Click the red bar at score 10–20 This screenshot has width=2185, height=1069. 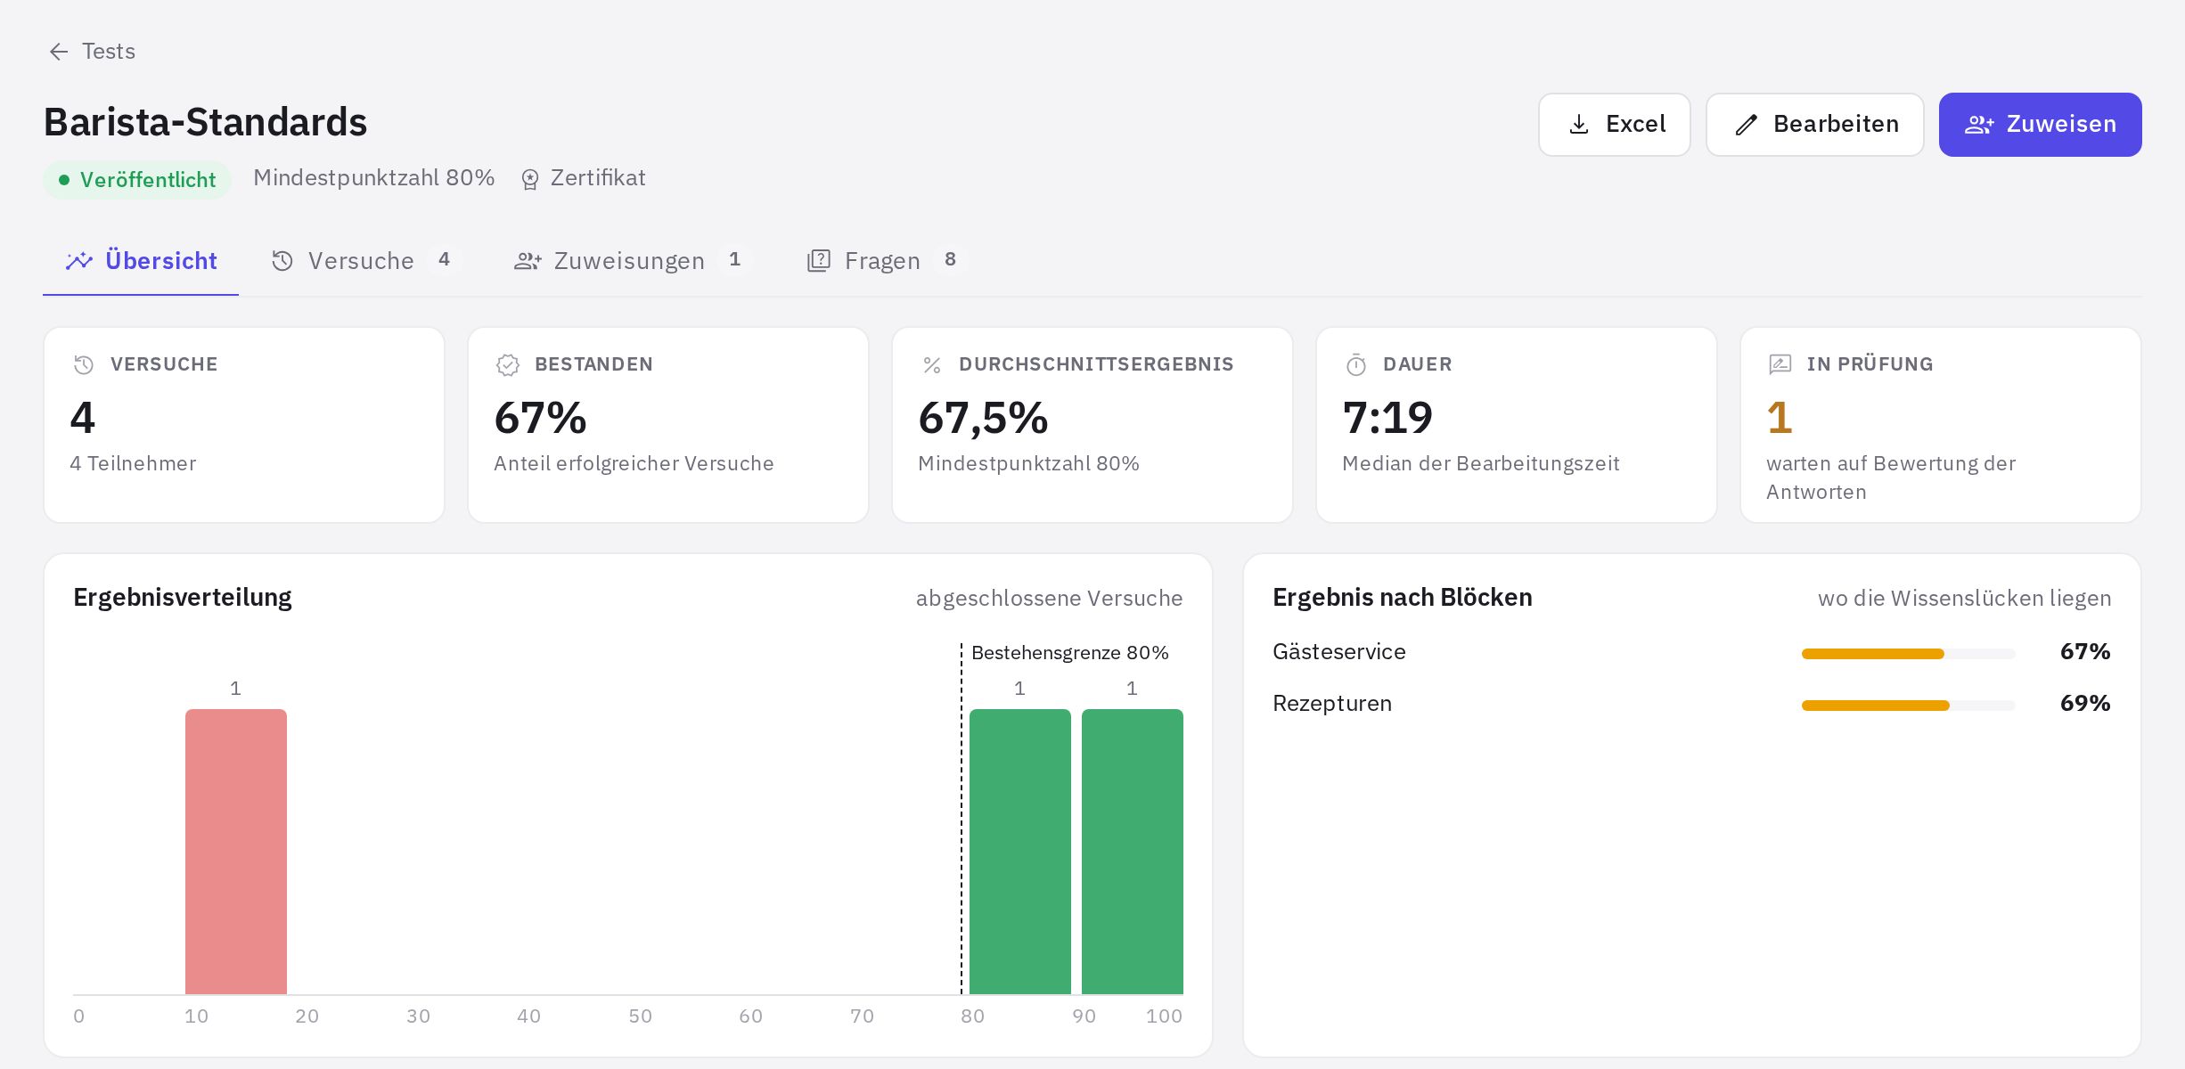pyautogui.click(x=236, y=852)
